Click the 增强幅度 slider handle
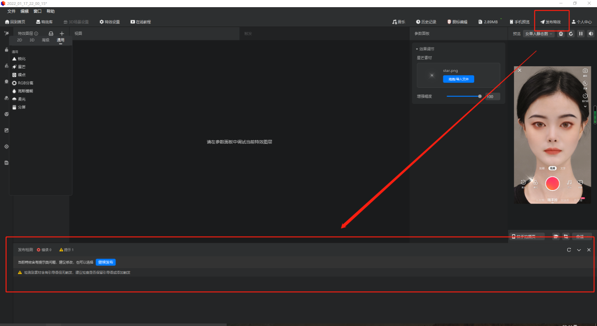The height and width of the screenshot is (326, 597). pos(480,96)
